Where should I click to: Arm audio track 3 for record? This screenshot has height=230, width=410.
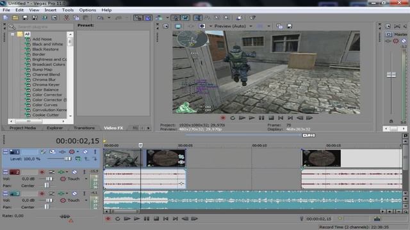point(42,193)
